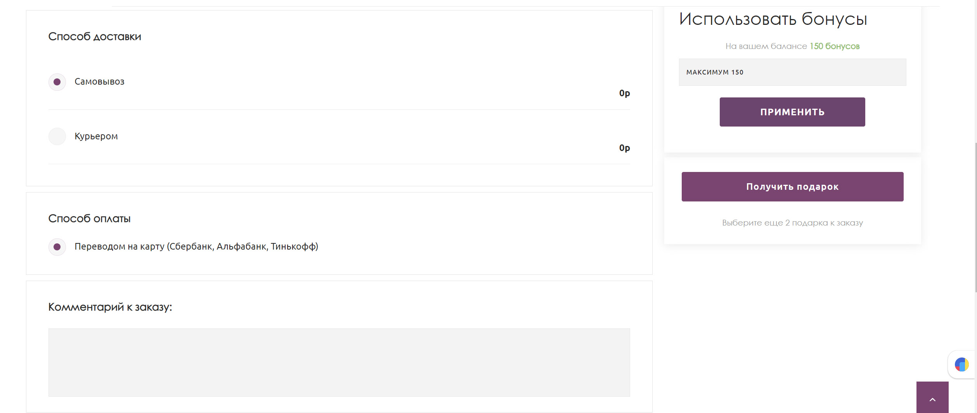Click the Использовать бонусы heading
Image resolution: width=977 pixels, height=413 pixels.
tap(773, 19)
